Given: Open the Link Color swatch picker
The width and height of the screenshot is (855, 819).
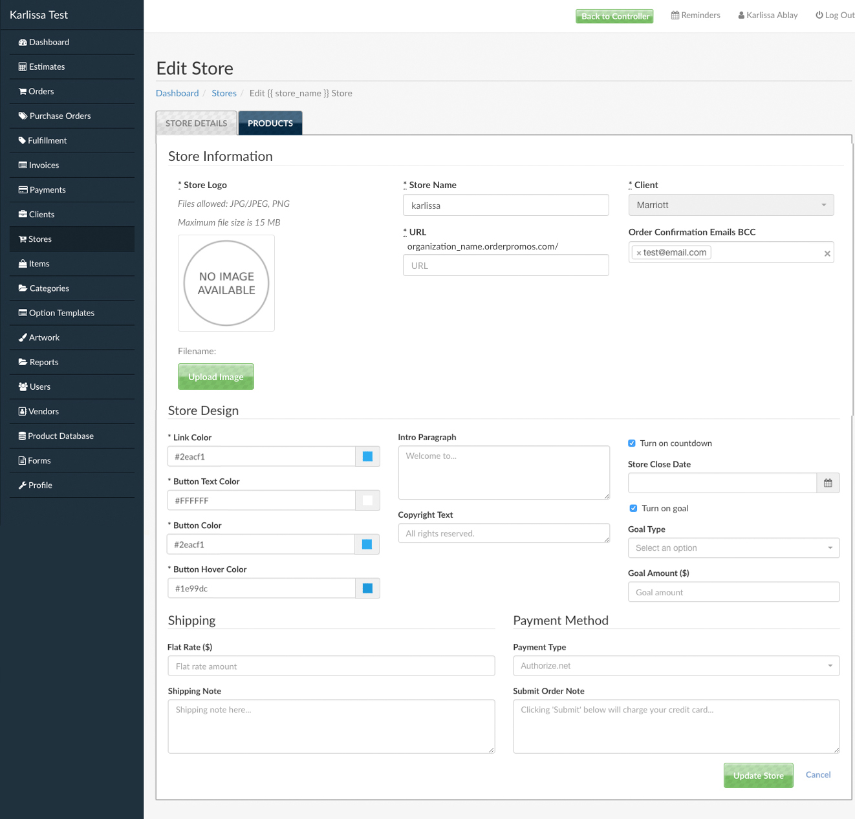Looking at the screenshot, I should click(x=367, y=457).
